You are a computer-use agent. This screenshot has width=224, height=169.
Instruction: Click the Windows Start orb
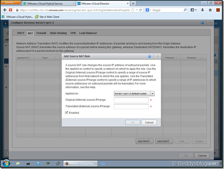click(x=6, y=163)
